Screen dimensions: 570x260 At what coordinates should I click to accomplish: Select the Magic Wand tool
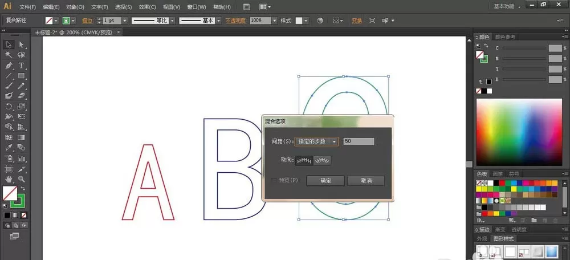pos(9,55)
